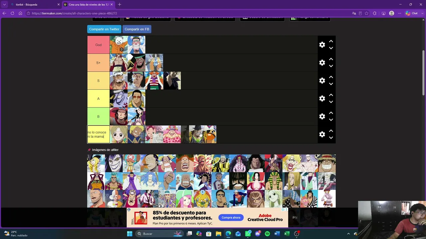Move the A tier row up

[x=331, y=95]
